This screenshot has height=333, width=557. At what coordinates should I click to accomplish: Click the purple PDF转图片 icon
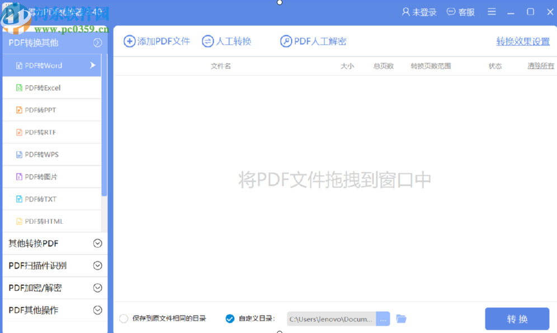tap(19, 177)
